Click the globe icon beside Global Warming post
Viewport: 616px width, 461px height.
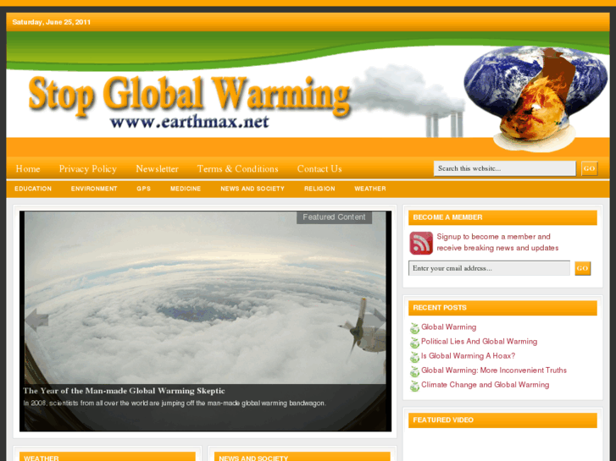pyautogui.click(x=414, y=328)
